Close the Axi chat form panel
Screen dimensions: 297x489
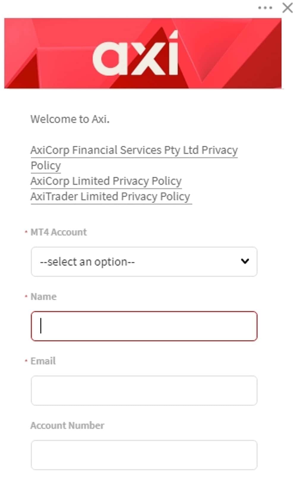coord(287,8)
